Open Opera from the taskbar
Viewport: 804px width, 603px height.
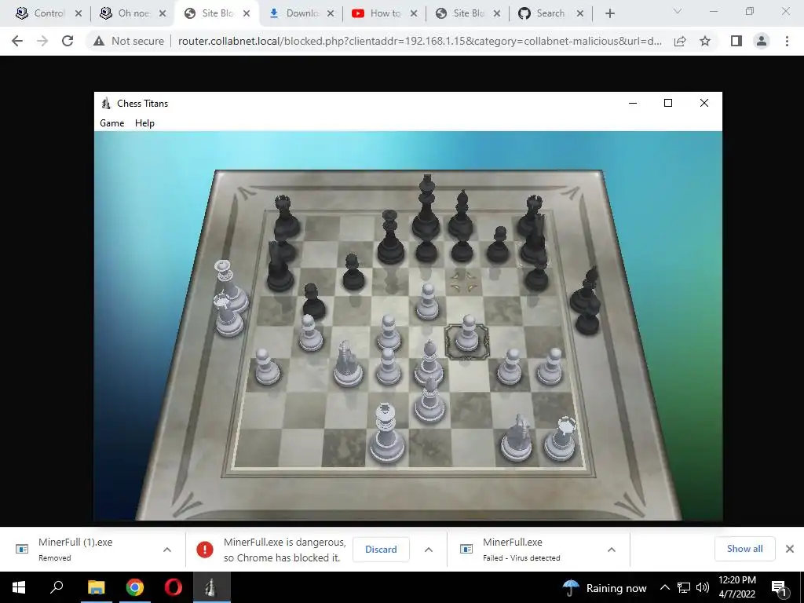[x=174, y=587]
